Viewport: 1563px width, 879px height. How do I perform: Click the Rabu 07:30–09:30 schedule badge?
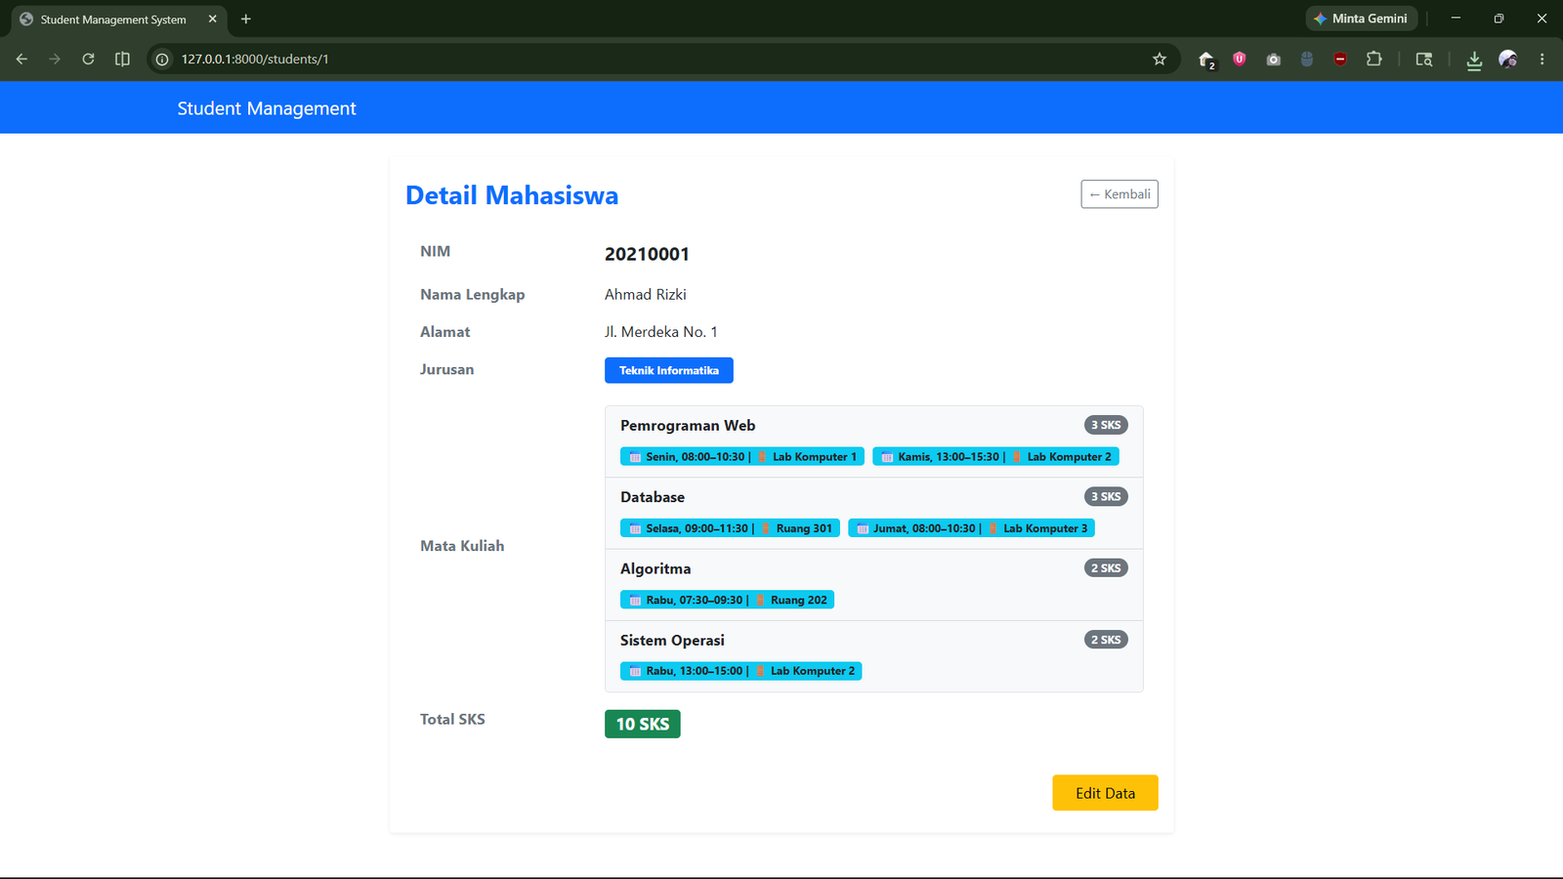pyautogui.click(x=727, y=600)
